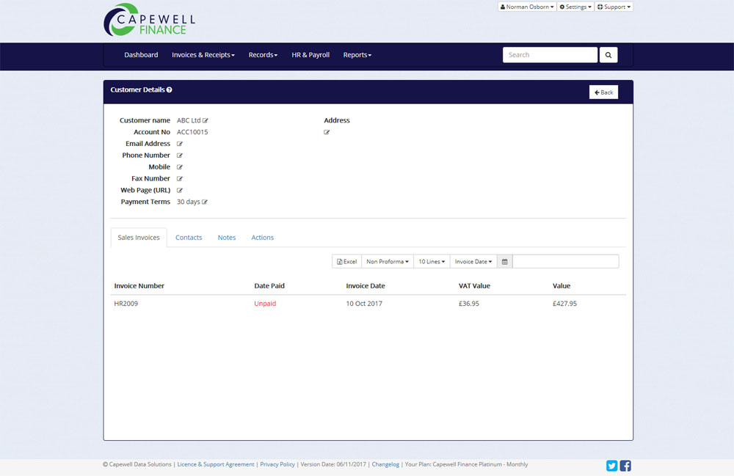Edit the Mobile field icon

point(180,167)
